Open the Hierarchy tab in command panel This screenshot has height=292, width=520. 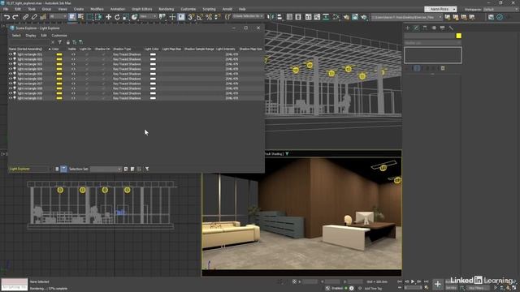(425, 28)
